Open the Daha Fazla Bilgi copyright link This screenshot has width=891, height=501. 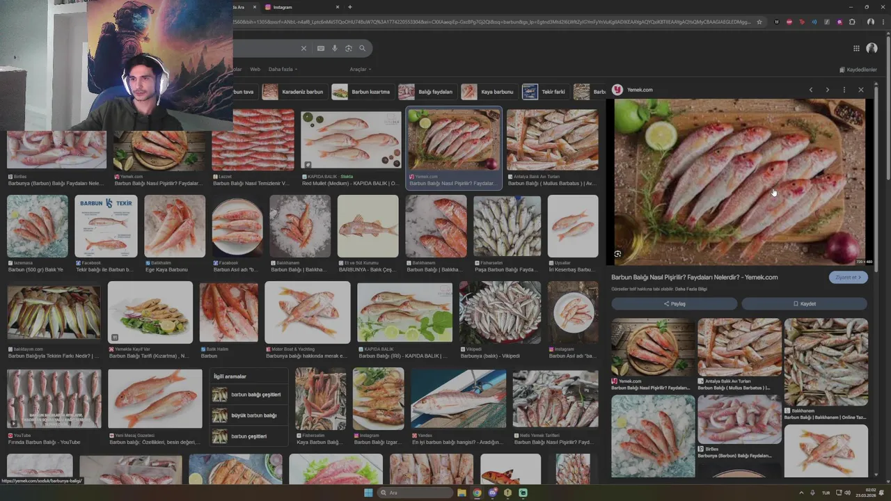pos(691,289)
